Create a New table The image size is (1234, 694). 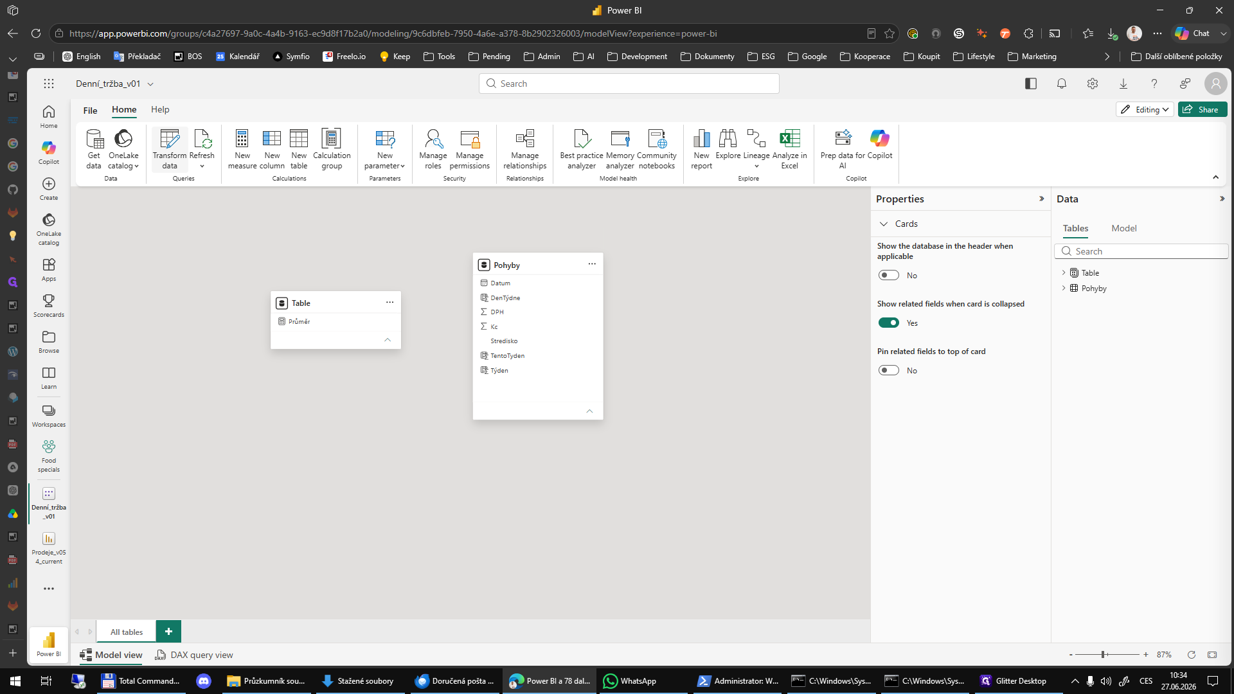pos(299,148)
